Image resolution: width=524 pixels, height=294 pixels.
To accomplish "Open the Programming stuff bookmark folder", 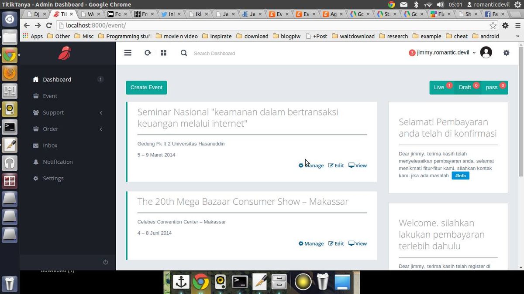I will (x=124, y=36).
